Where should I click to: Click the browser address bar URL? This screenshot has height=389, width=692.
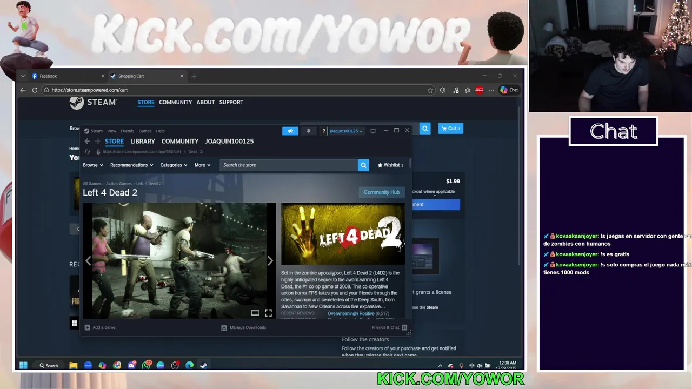pos(90,90)
